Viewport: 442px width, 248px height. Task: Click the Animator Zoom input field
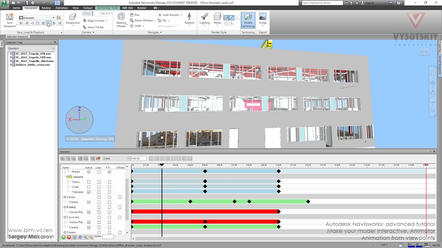coord(108,237)
